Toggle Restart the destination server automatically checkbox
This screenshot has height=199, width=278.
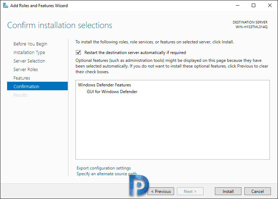(78, 53)
